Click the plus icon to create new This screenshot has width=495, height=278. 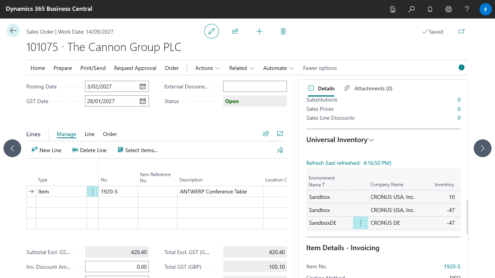coord(259,31)
